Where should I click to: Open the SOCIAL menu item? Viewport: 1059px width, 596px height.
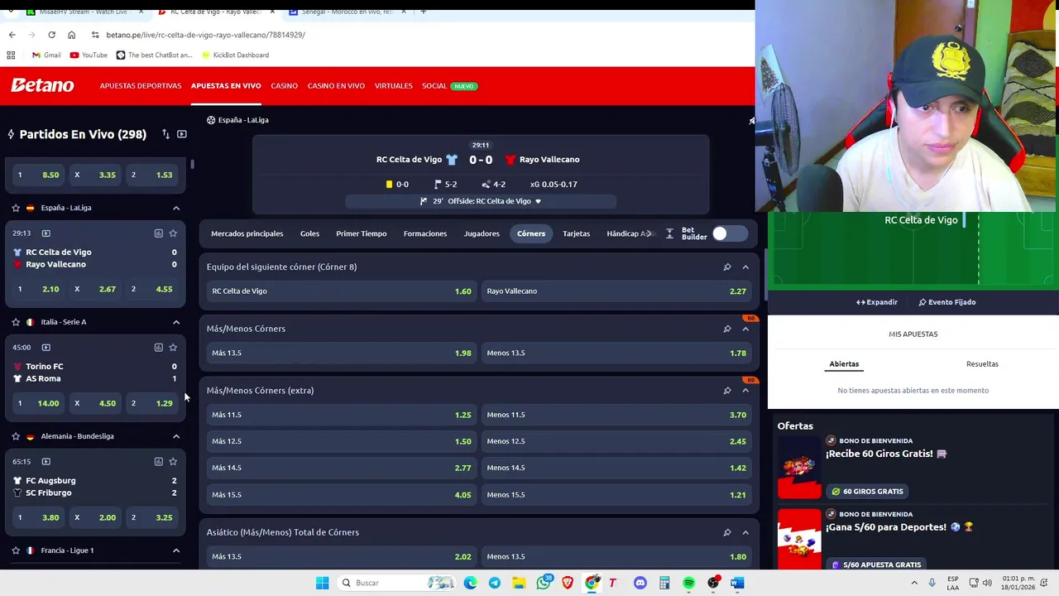coord(434,86)
